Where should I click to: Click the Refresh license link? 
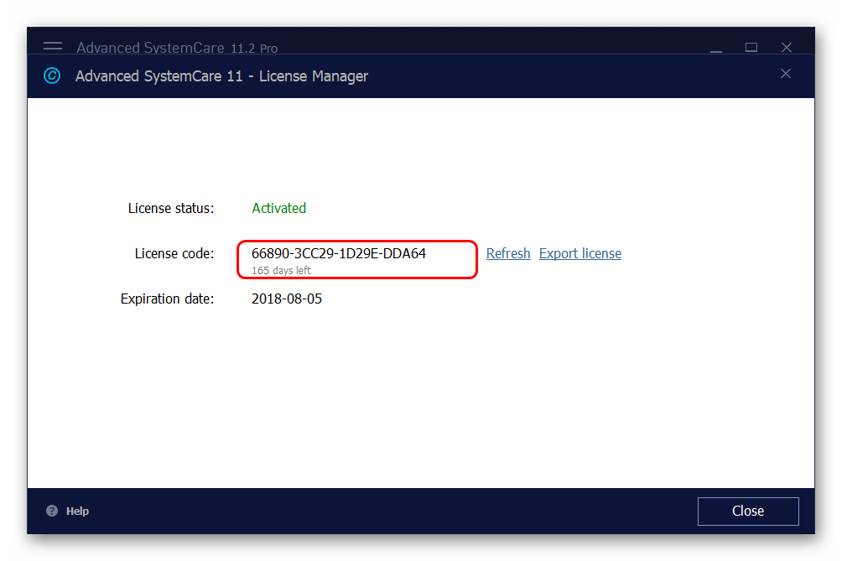(508, 253)
